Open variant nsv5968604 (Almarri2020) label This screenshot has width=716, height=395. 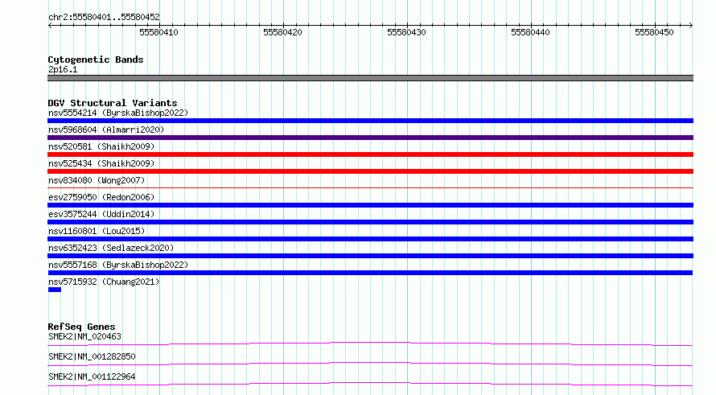coord(106,130)
